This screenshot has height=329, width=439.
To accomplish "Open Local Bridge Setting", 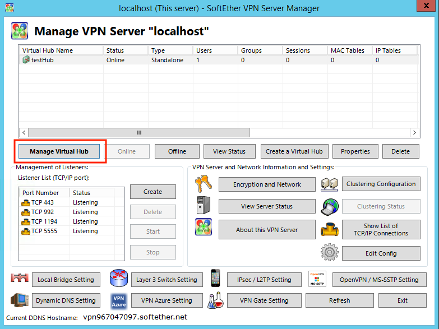I will click(66, 280).
